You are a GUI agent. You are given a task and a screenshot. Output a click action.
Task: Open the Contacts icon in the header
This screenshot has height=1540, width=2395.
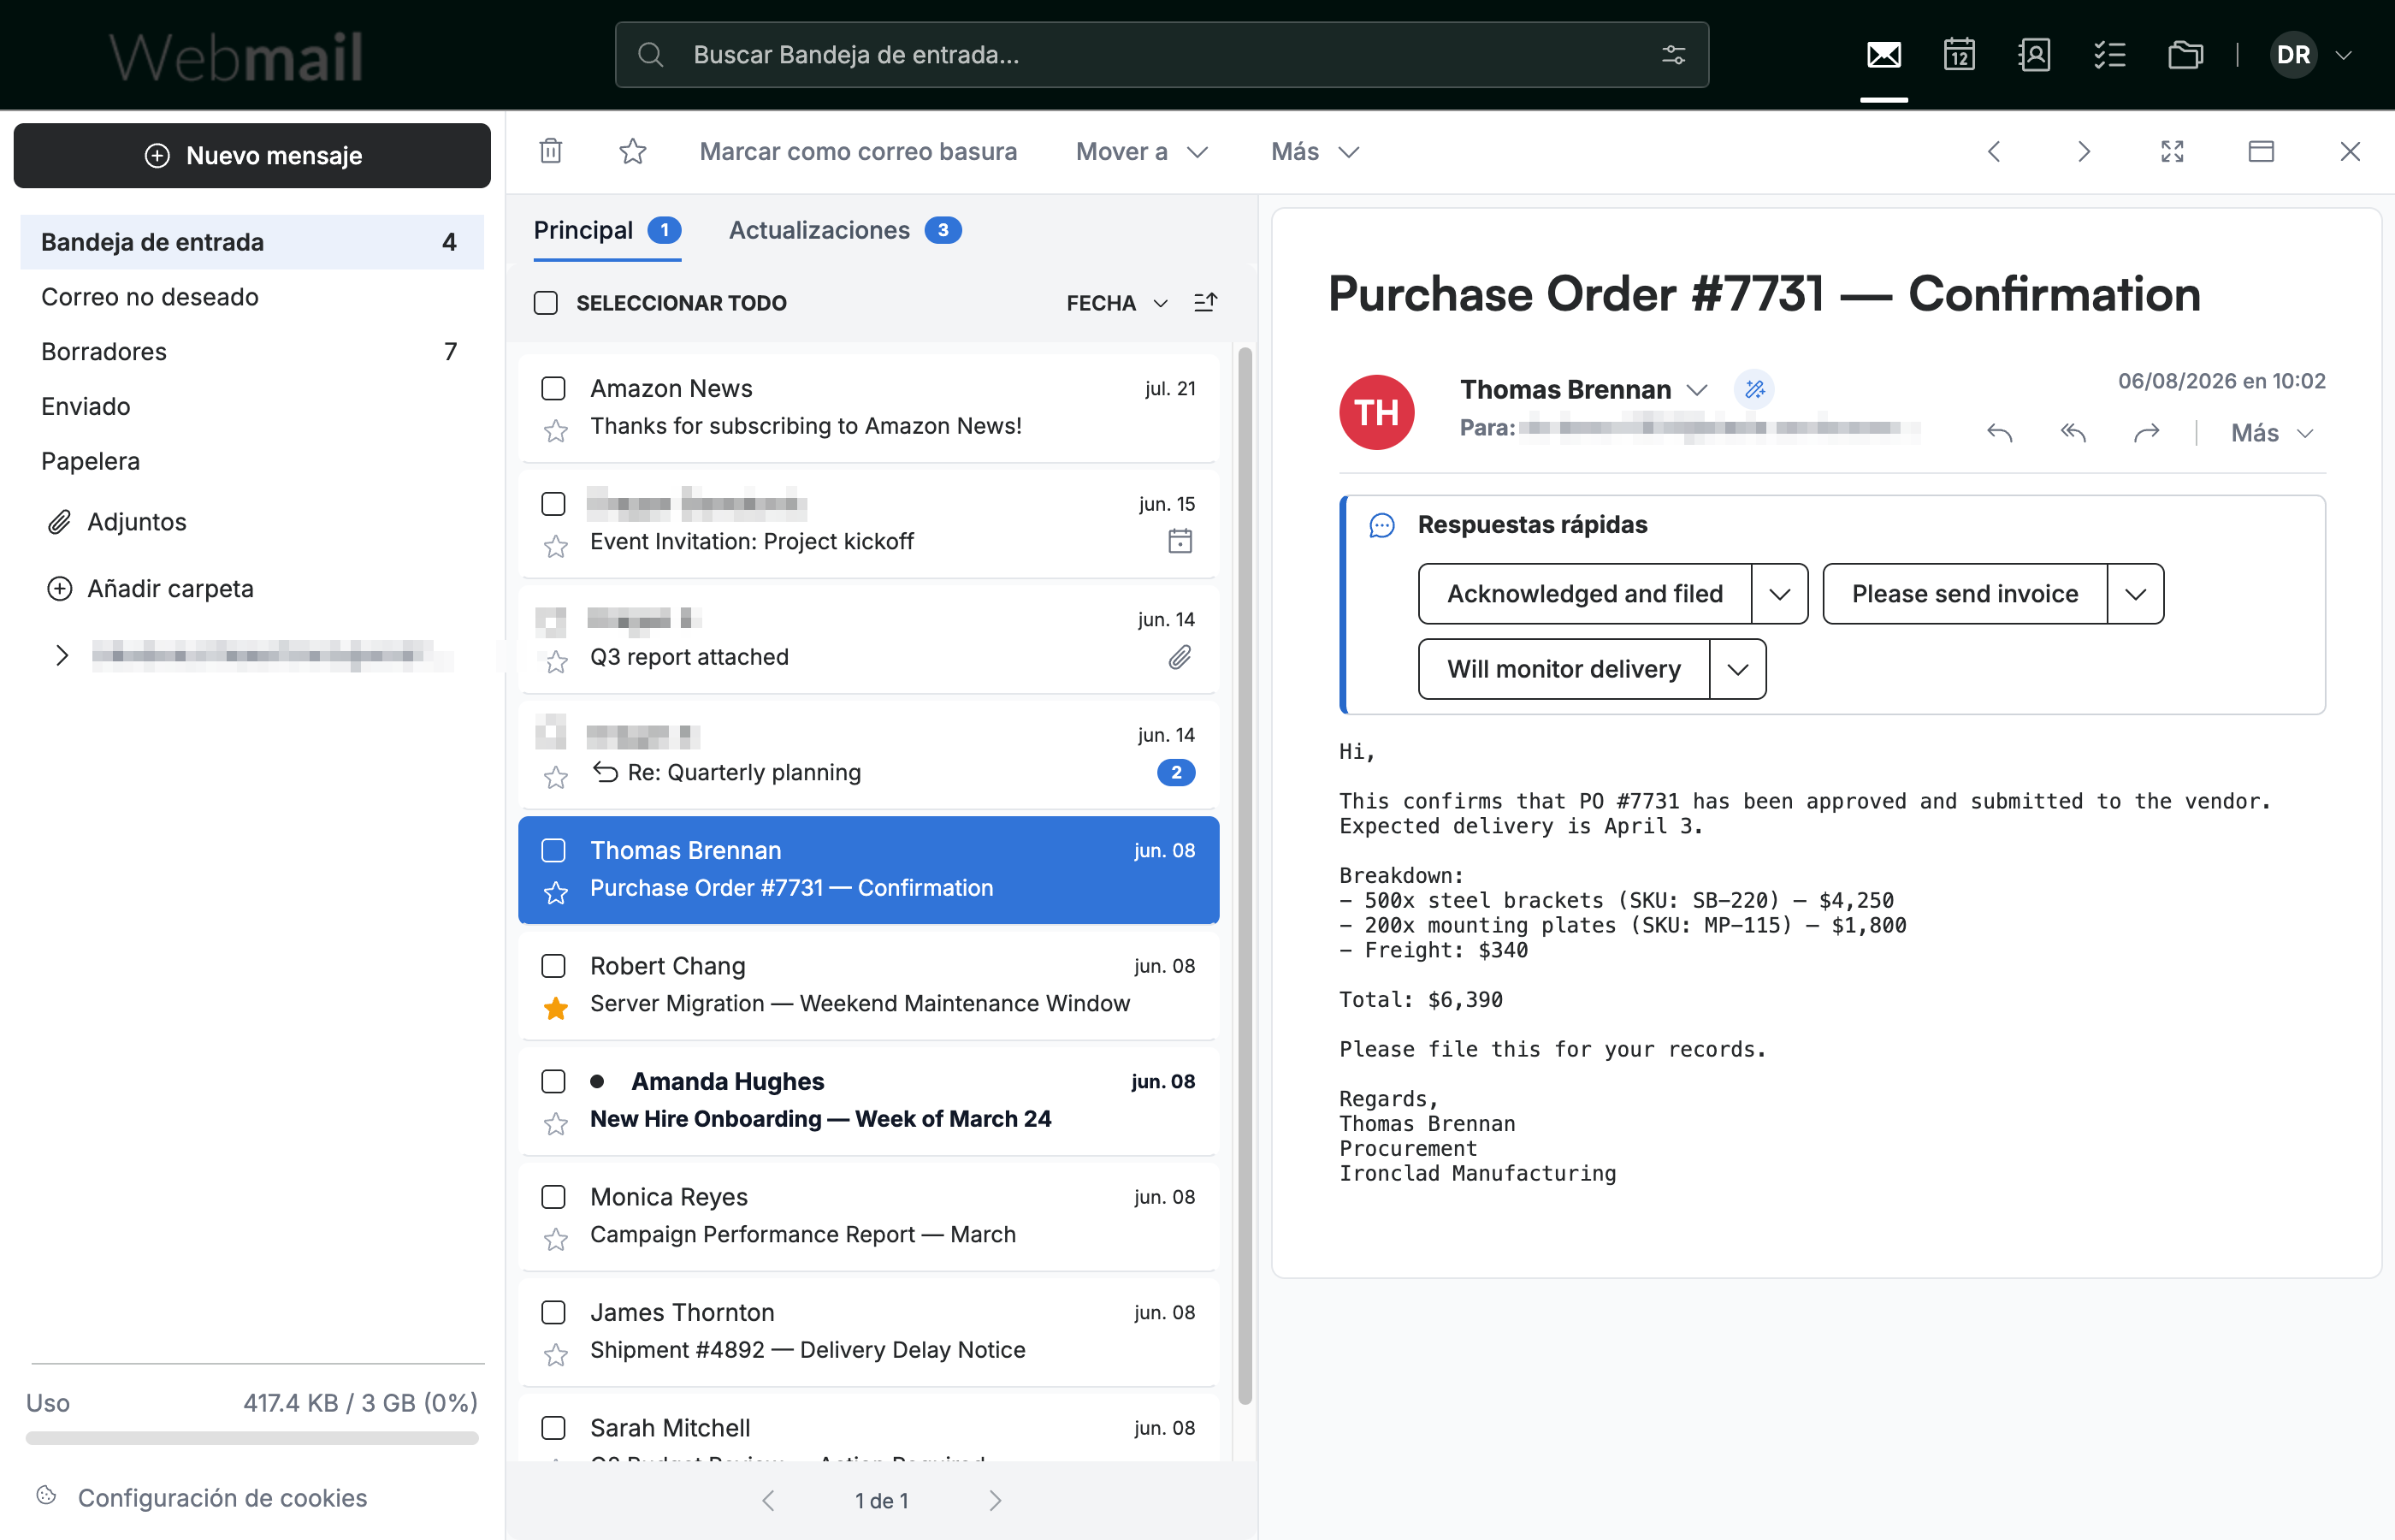[2034, 55]
